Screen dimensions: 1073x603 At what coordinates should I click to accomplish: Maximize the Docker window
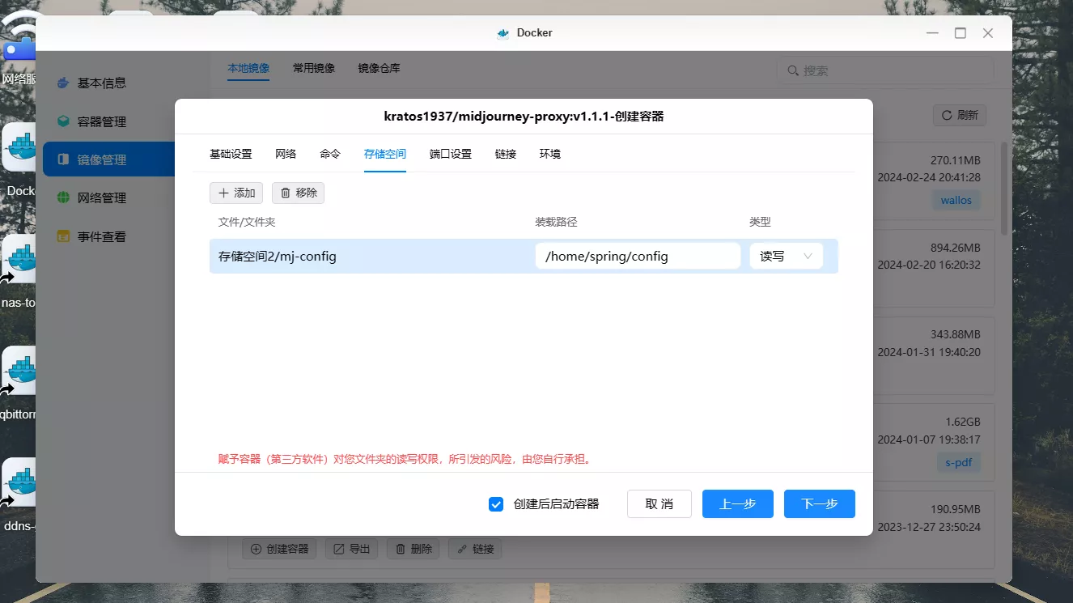point(961,33)
